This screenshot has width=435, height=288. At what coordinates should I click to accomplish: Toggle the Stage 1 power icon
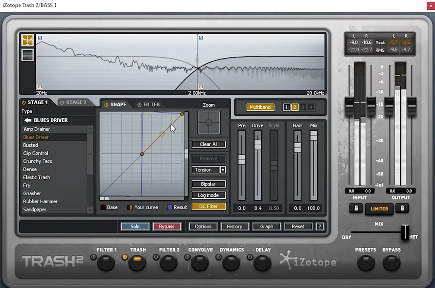coord(24,102)
